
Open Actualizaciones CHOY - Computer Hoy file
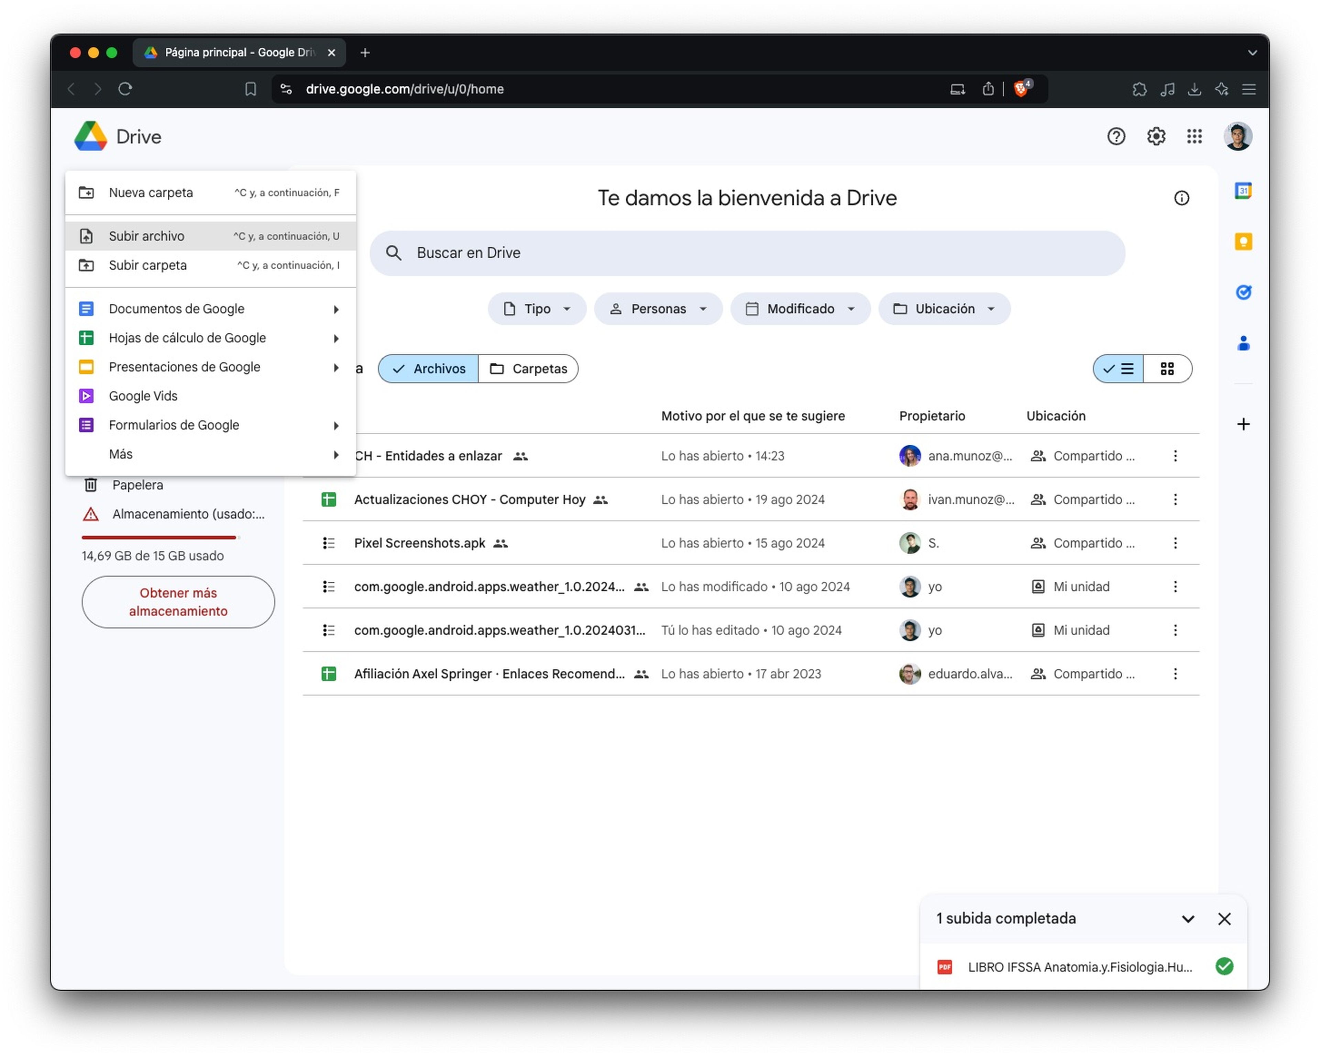pyautogui.click(x=470, y=499)
